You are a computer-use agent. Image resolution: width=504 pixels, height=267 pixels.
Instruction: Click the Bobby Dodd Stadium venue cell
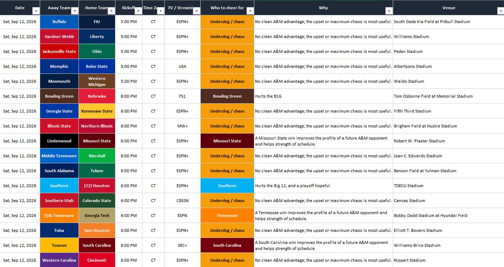(x=449, y=215)
